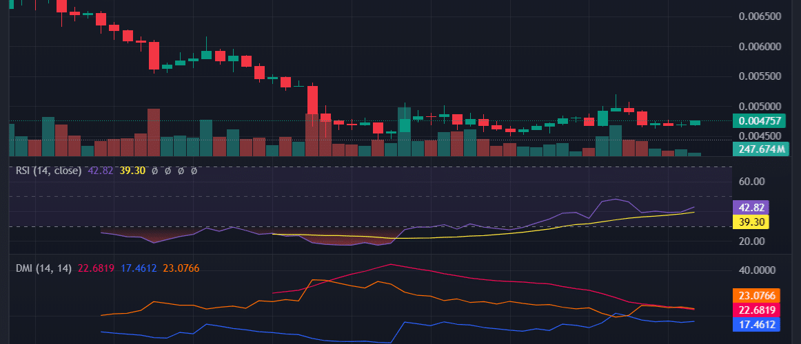Click the 20.00 level on RSI axis
This screenshot has height=344, width=801.
tap(752, 241)
